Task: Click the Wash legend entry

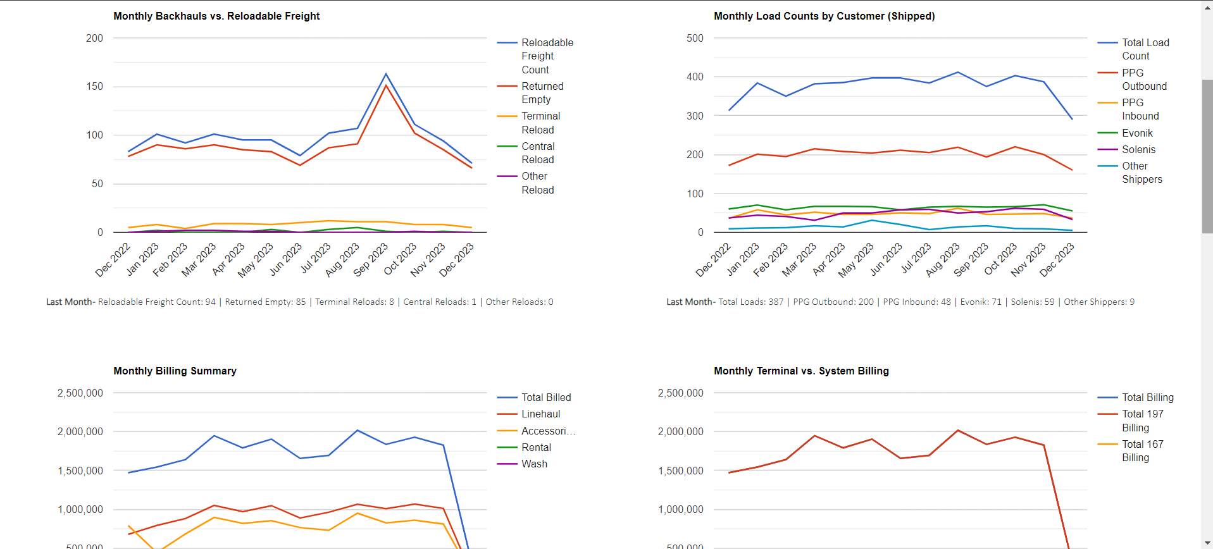Action: pyautogui.click(x=523, y=464)
